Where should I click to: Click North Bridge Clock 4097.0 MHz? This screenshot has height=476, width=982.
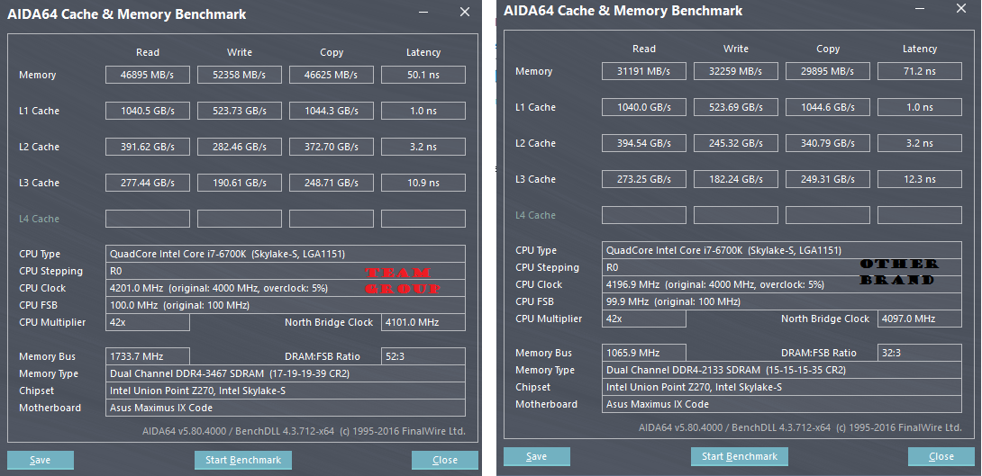click(919, 319)
